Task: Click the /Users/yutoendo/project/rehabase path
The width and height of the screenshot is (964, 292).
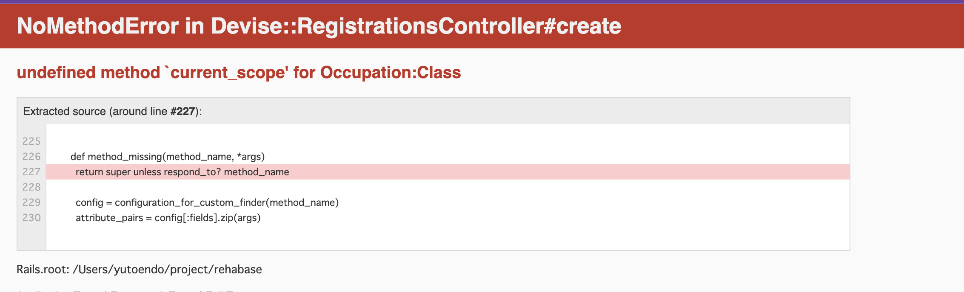Action: coord(167,270)
